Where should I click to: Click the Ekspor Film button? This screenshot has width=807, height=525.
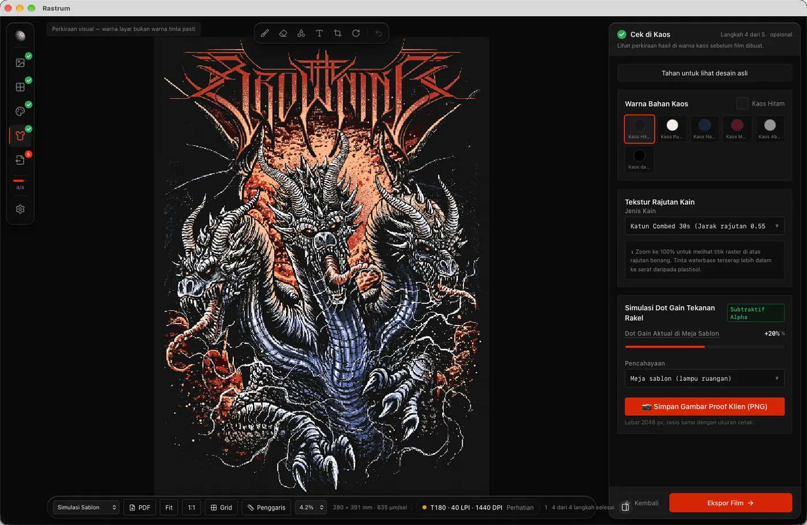coord(730,503)
